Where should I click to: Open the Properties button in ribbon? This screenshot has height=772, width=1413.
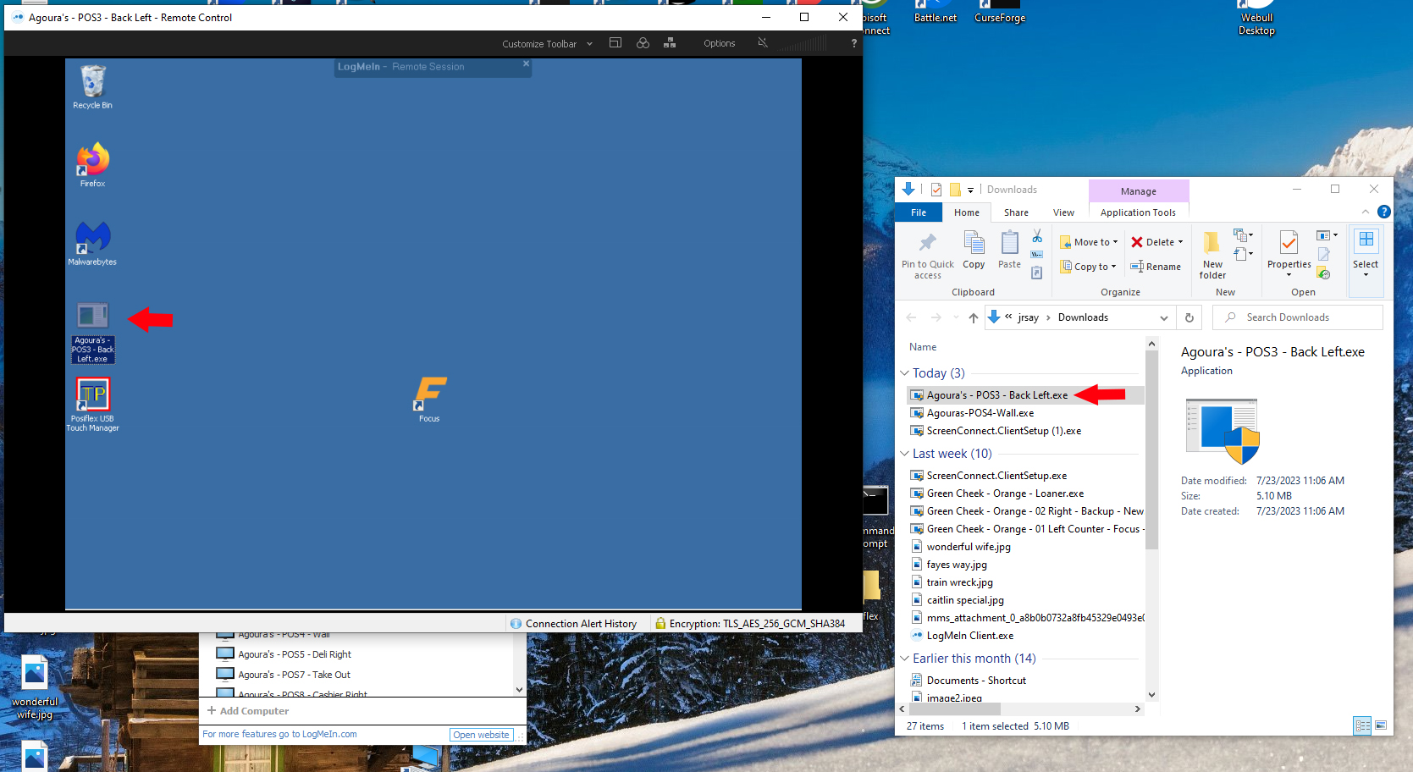tap(1289, 254)
